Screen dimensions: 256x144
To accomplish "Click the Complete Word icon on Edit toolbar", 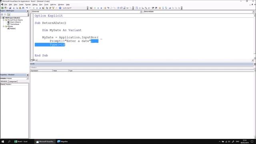I will (149, 8).
